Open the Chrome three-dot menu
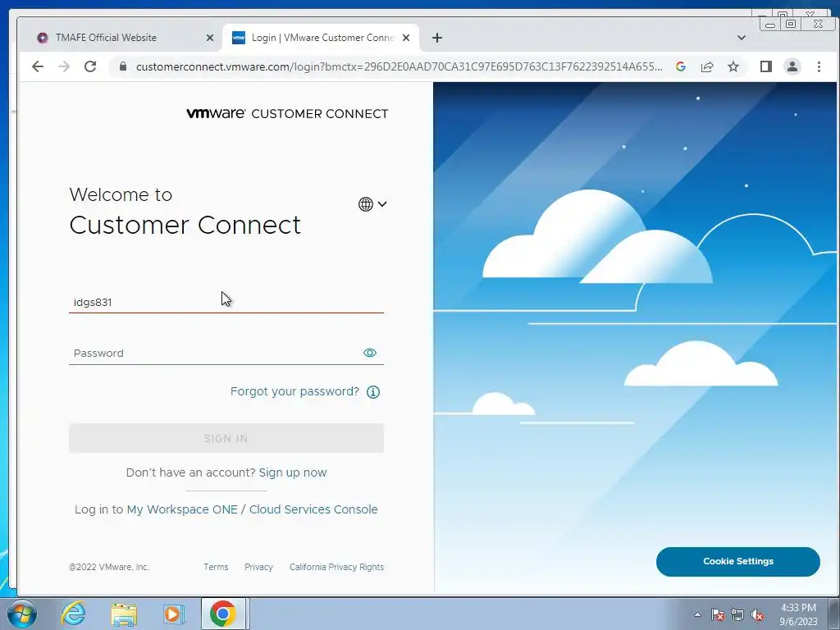Image resolution: width=840 pixels, height=630 pixels. click(x=819, y=66)
